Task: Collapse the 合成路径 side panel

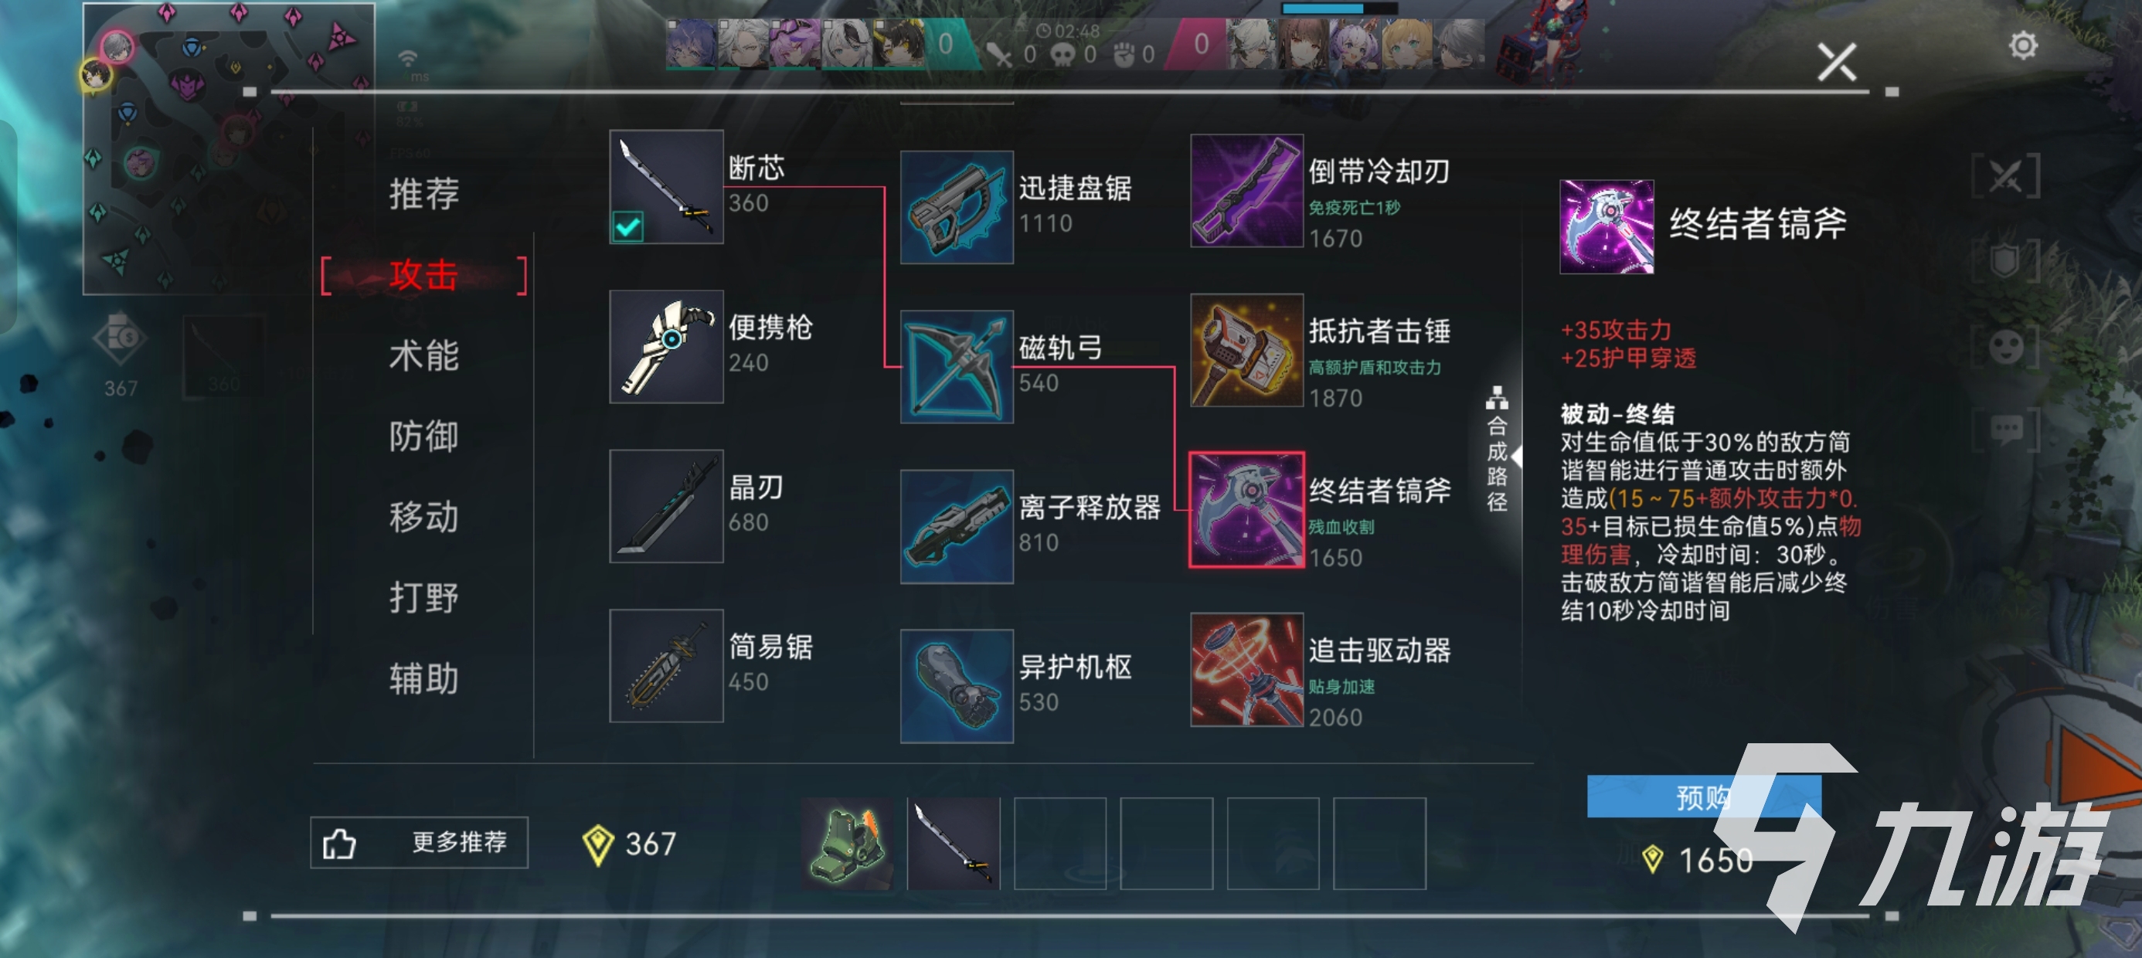Action: [x=1498, y=450]
